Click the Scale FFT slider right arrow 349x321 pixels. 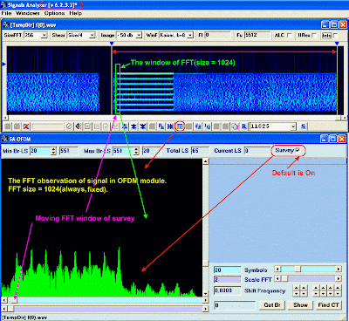pos(339,279)
